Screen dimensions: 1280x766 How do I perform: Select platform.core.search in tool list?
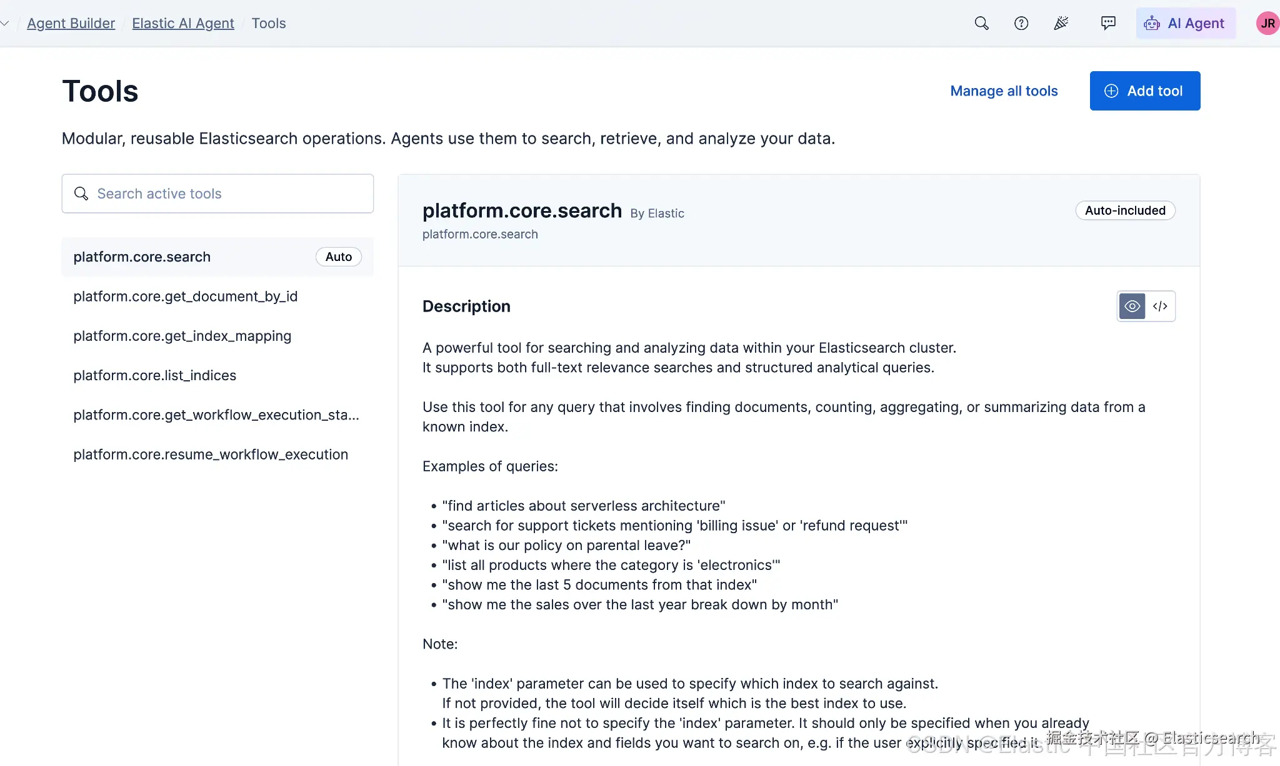point(217,257)
